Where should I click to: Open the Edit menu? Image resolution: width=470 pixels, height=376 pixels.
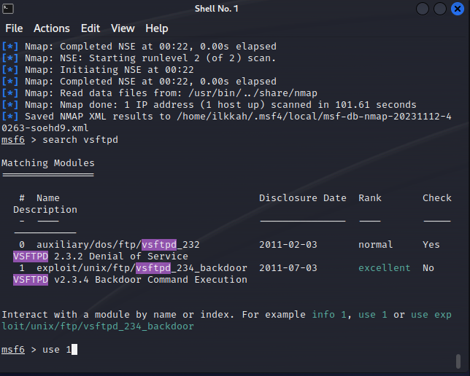[x=90, y=28]
